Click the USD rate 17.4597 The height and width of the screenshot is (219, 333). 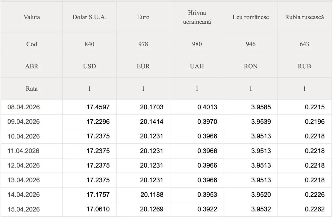[x=98, y=107]
